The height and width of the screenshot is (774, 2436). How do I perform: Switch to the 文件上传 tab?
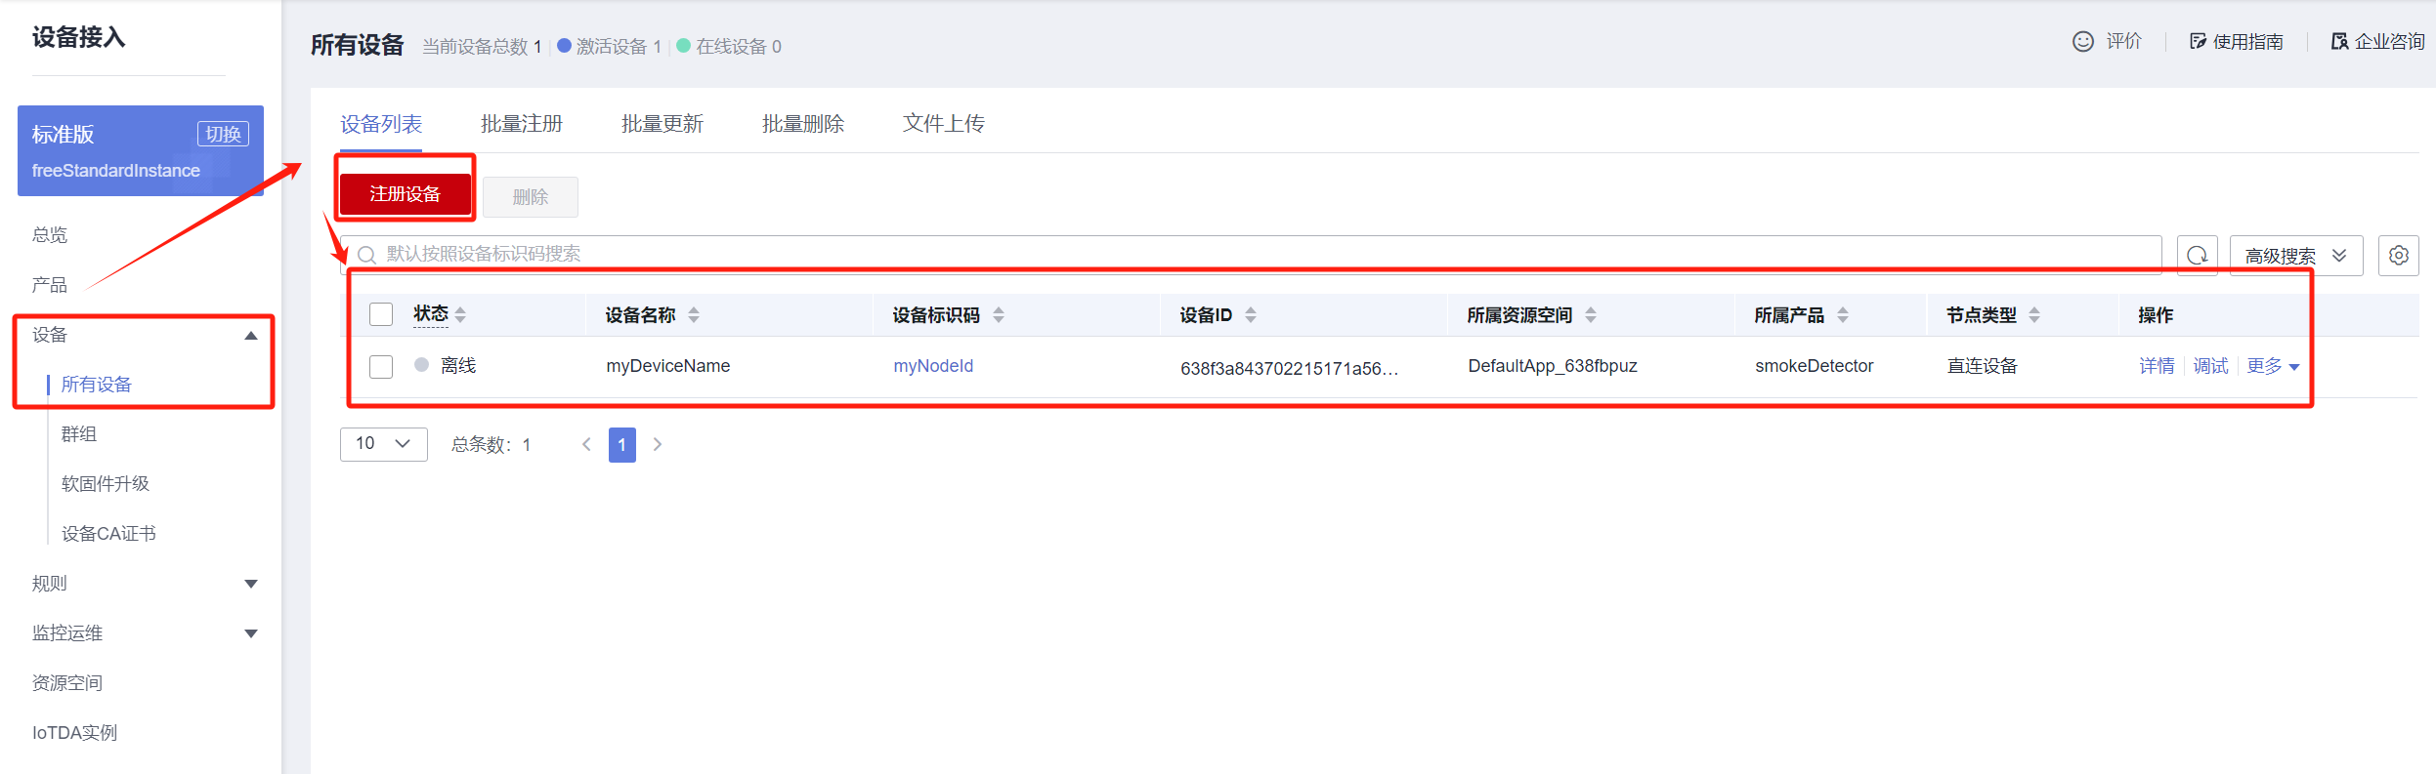pyautogui.click(x=944, y=124)
